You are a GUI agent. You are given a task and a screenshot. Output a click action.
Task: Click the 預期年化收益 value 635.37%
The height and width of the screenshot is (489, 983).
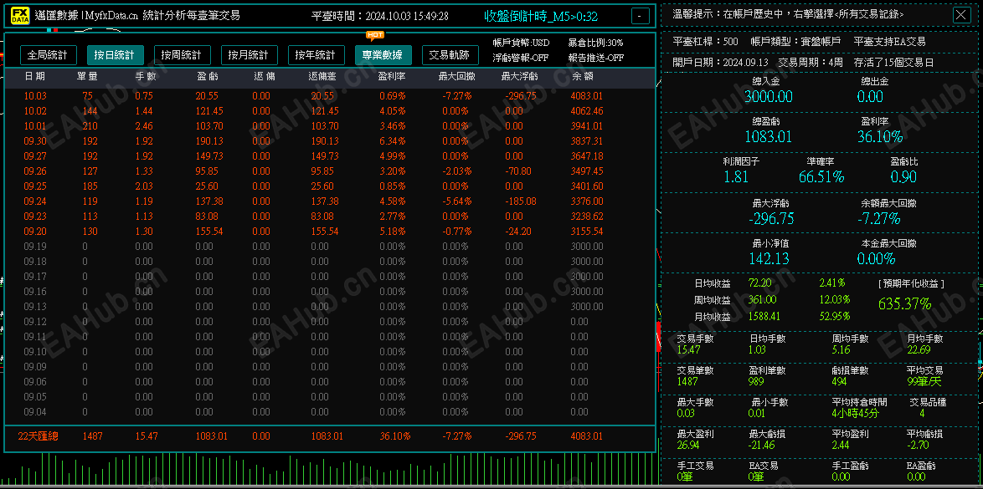point(904,303)
